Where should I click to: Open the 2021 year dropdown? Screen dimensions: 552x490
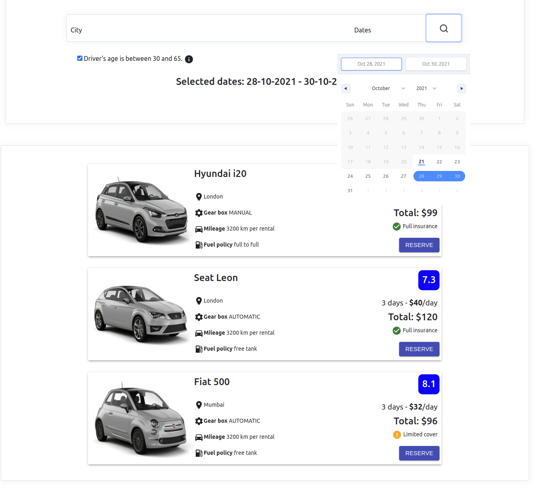point(426,88)
